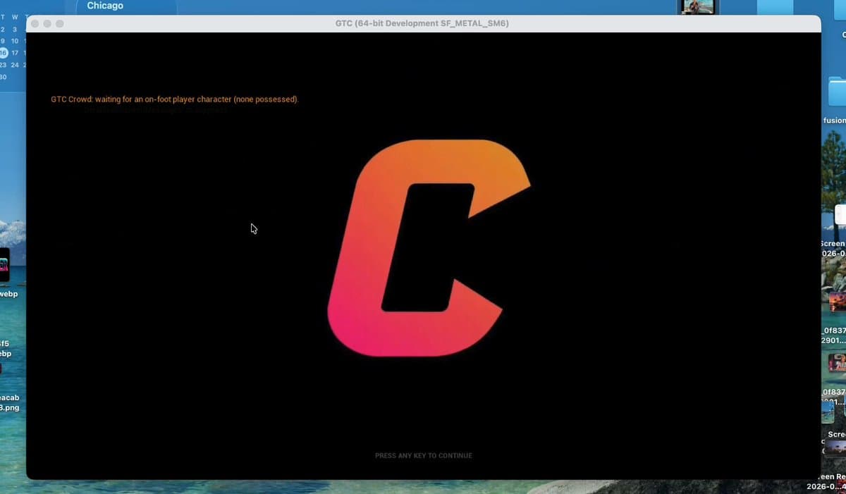The width and height of the screenshot is (846, 494).
Task: Select the desktop file ending in 3.png
Action: pos(8,402)
